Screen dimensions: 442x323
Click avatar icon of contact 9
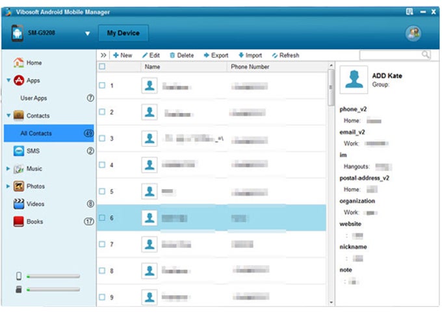(x=149, y=297)
